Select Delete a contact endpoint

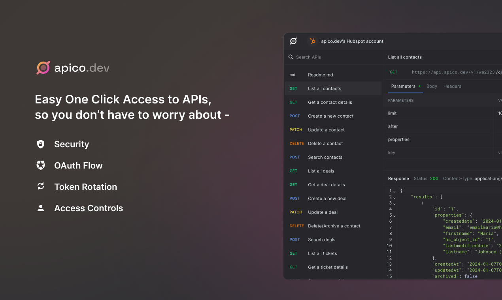333,143
